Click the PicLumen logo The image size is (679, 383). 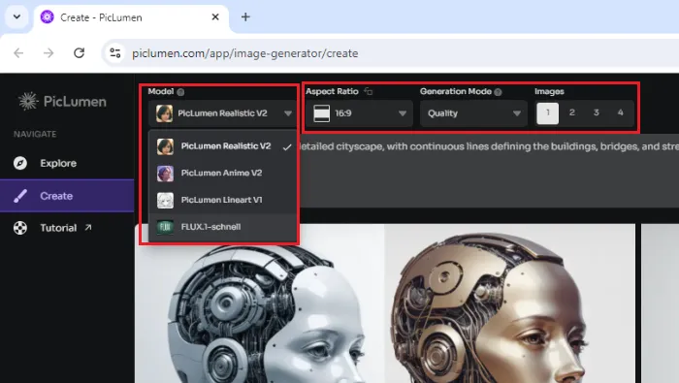click(x=62, y=101)
